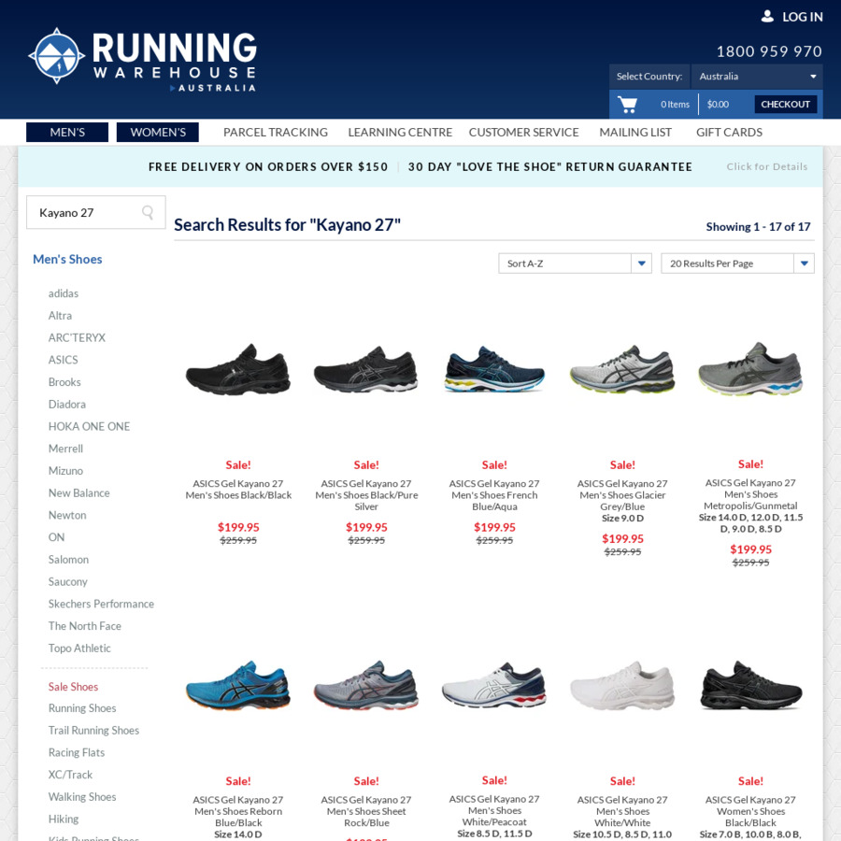Click the Running Warehouse Australia logo
The image size is (841, 841).
pos(142,58)
